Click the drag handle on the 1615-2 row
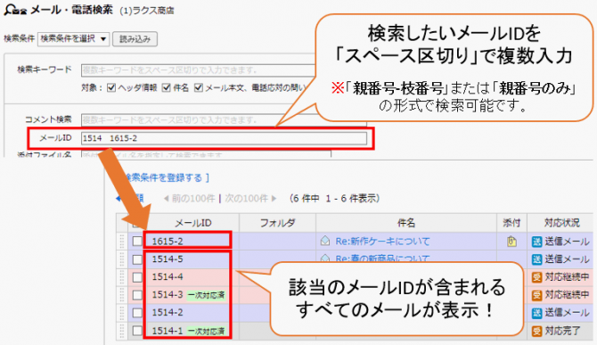This screenshot has width=597, height=345. (x=122, y=241)
